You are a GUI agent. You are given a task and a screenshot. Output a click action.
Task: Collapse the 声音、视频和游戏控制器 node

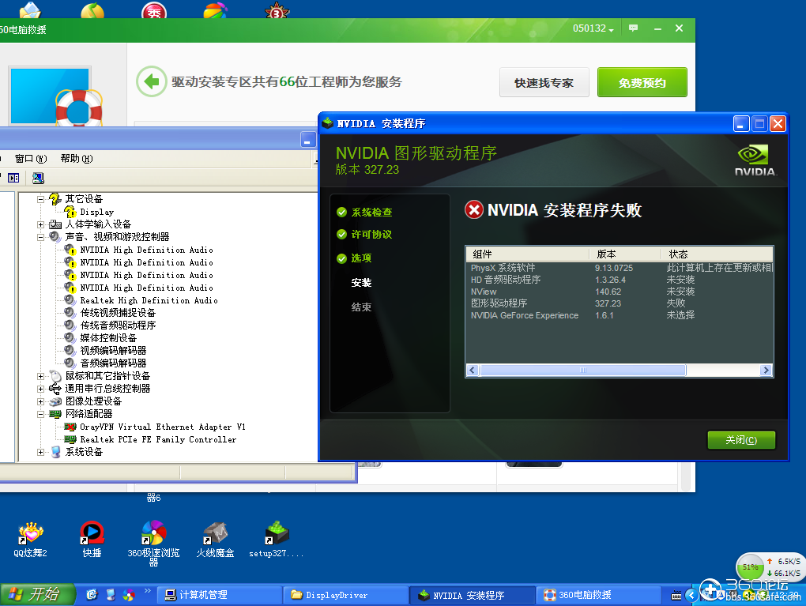pos(40,237)
